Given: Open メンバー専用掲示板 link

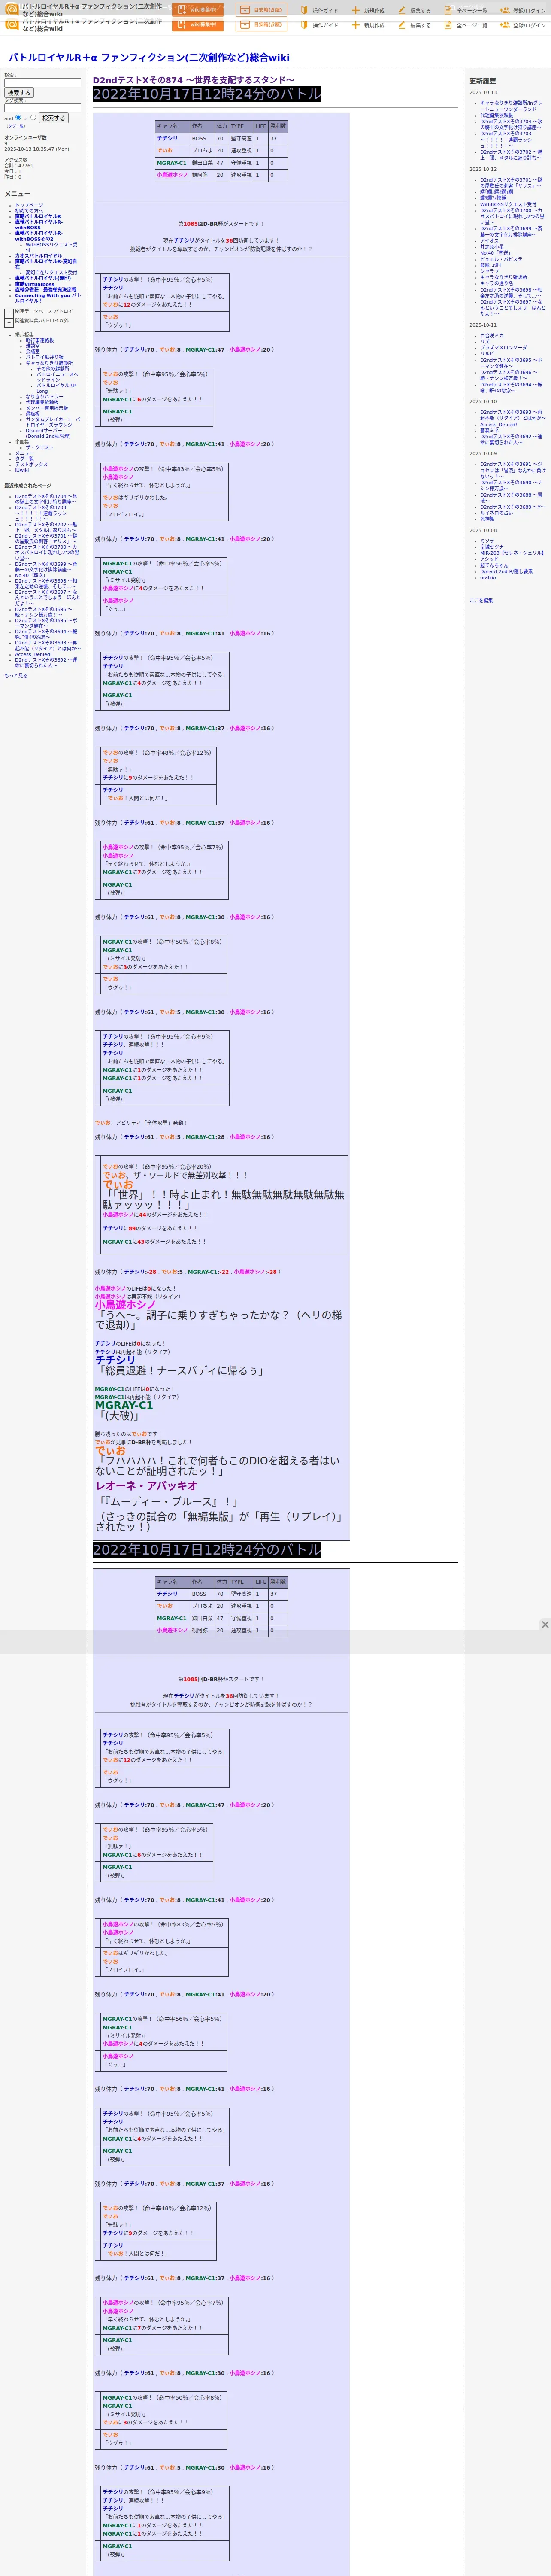Looking at the screenshot, I should coord(47,408).
